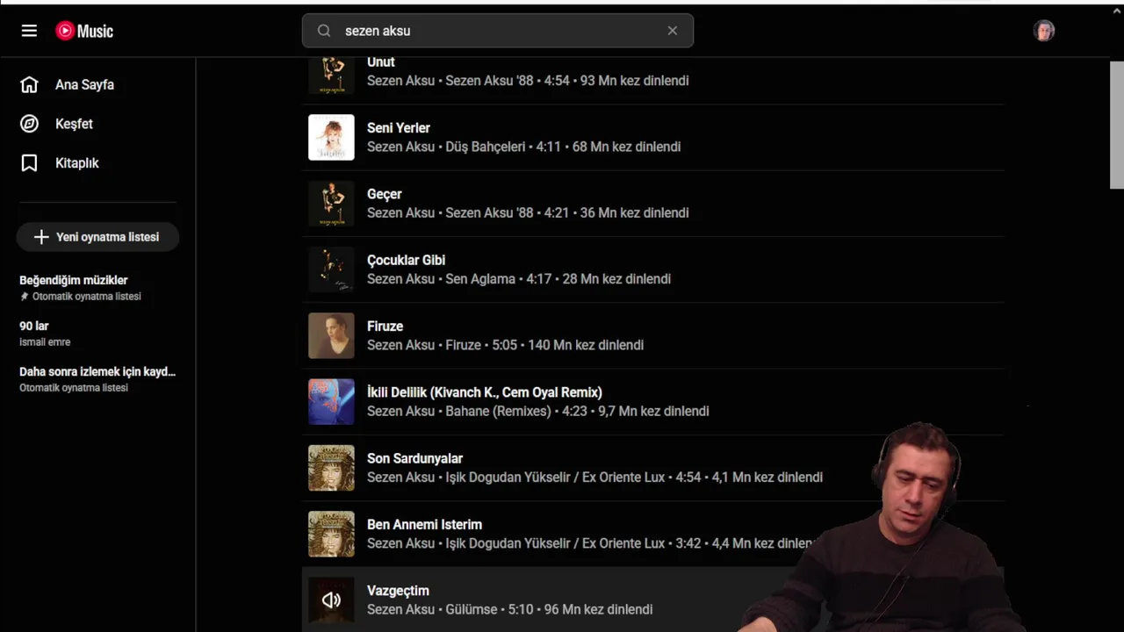Open the Sezen Aksu artist link under Geçer
Viewport: 1124px width, 632px height.
[400, 212]
